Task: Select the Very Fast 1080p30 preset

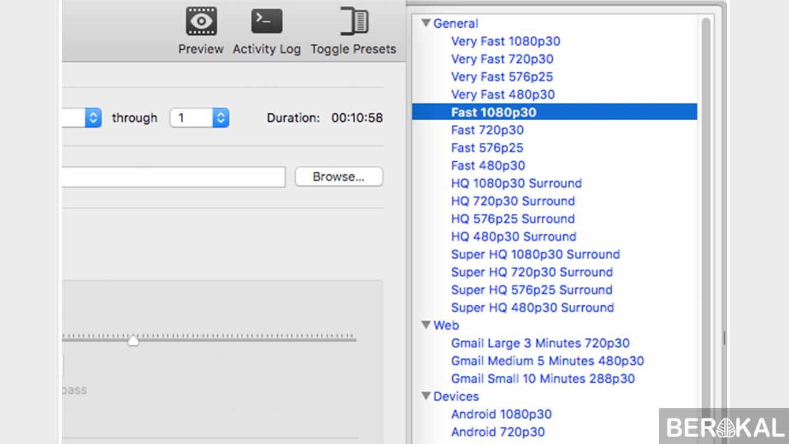Action: (x=506, y=41)
